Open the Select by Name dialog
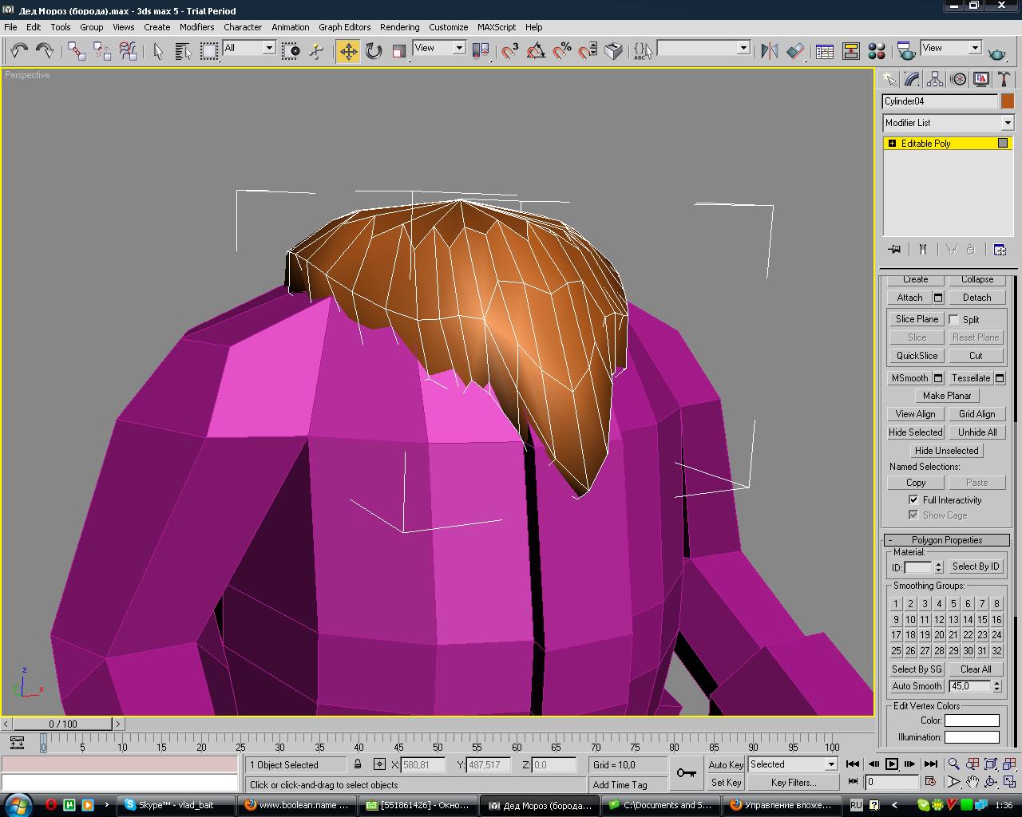The height and width of the screenshot is (817, 1022). 183,51
